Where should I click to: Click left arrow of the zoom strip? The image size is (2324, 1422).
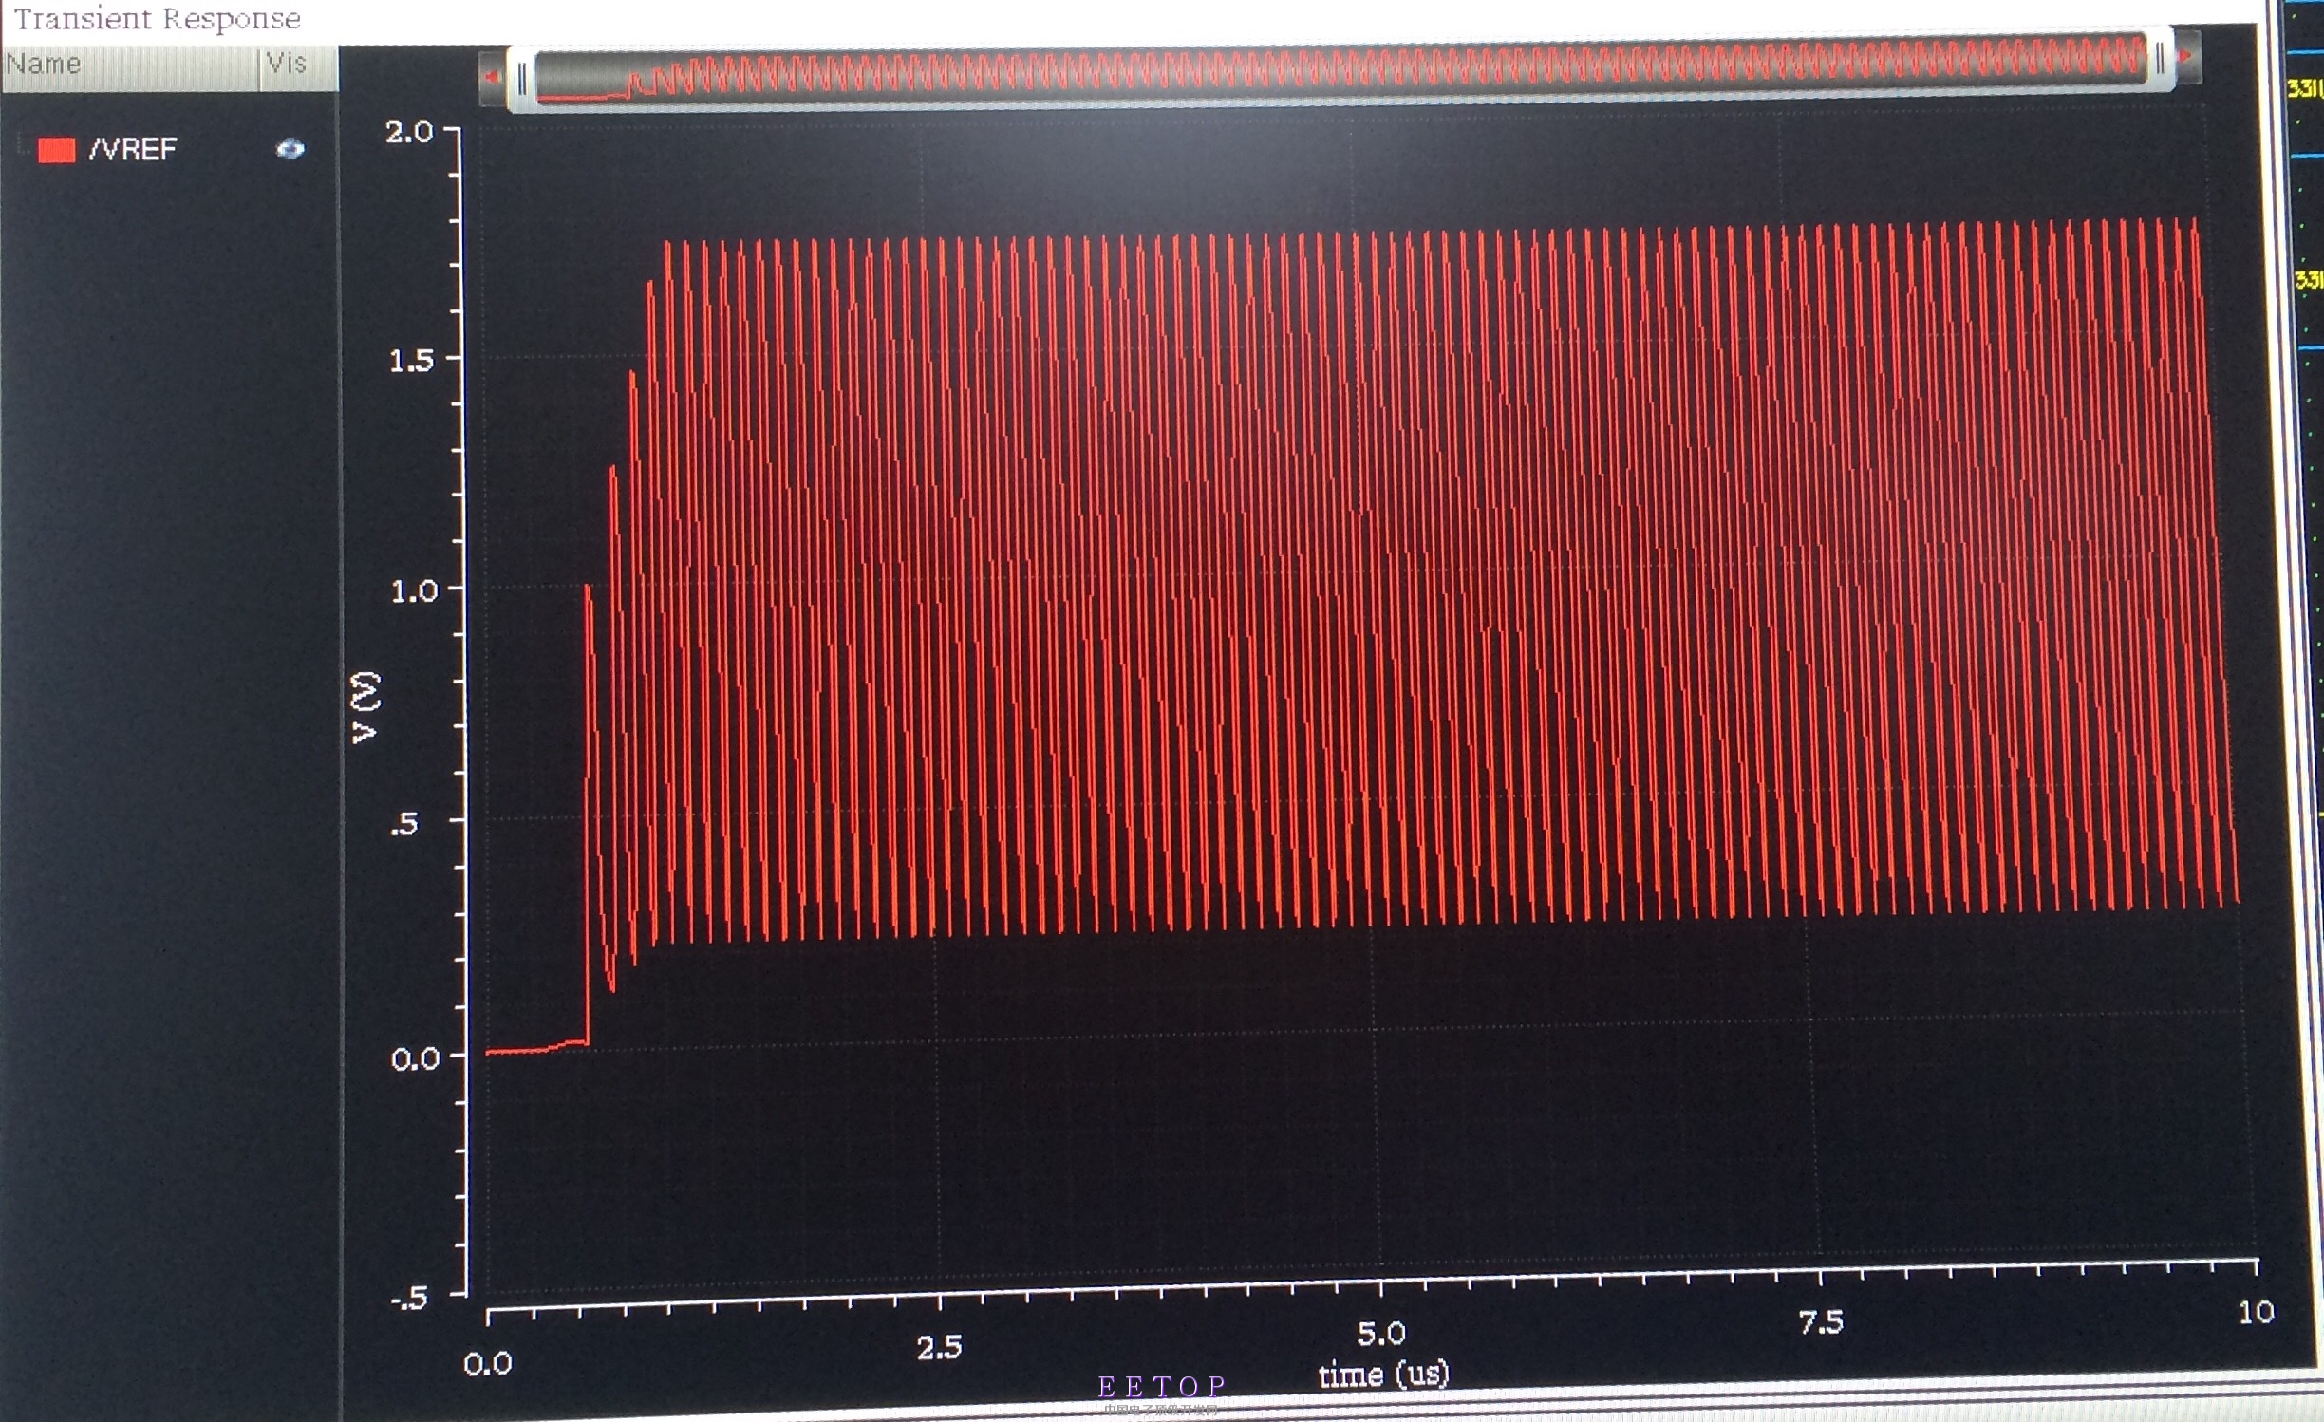pyautogui.click(x=492, y=77)
